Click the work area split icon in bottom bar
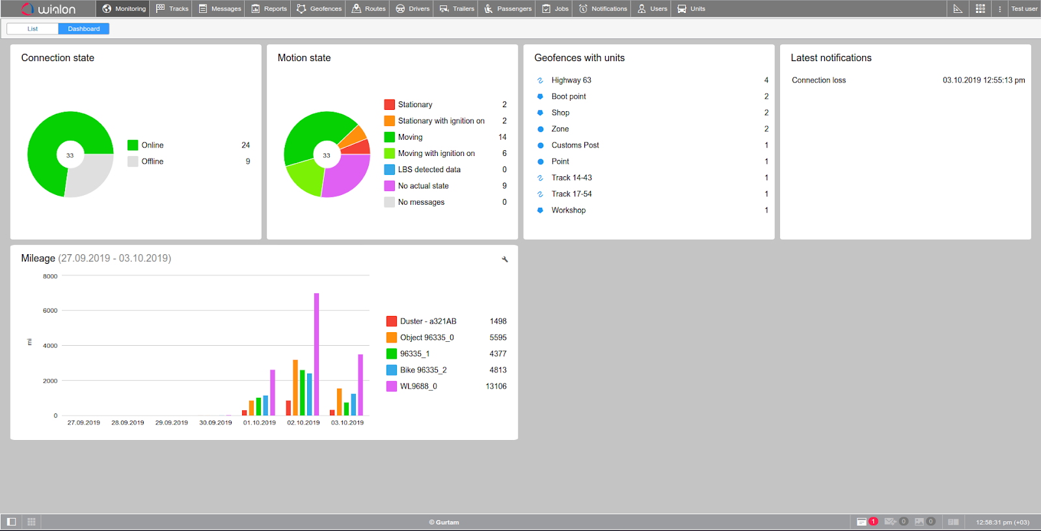 [x=953, y=522]
